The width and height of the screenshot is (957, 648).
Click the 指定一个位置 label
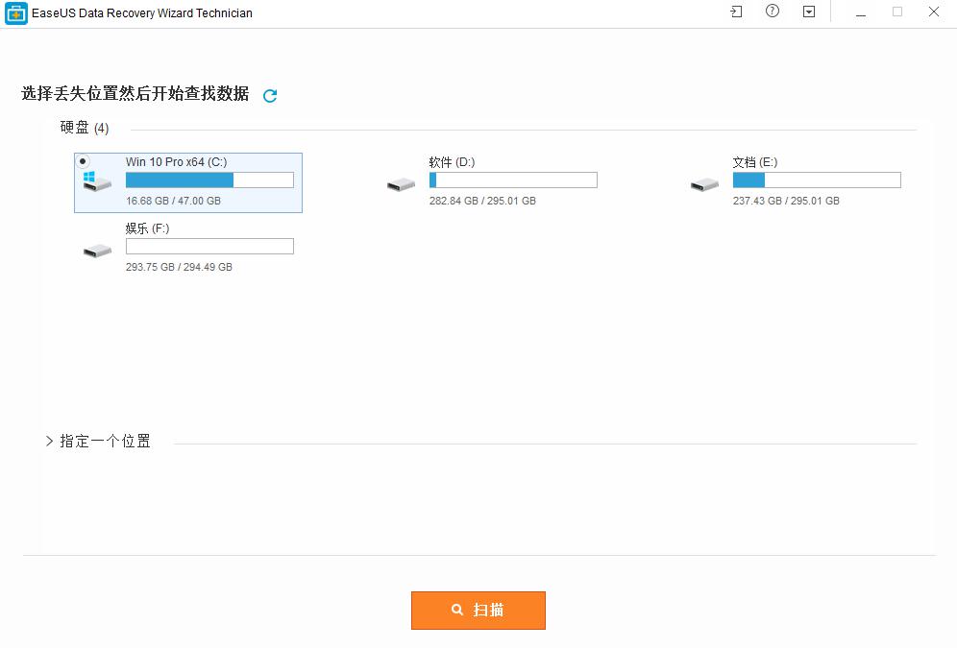pyautogui.click(x=105, y=441)
